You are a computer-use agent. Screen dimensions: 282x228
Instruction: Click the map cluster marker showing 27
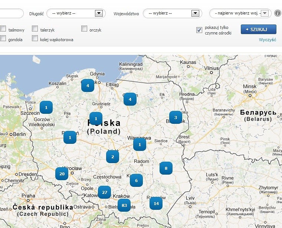[x=104, y=192]
